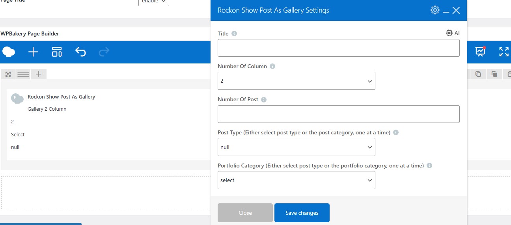This screenshot has height=225, width=511.
Task: Click the WPBakery Page Builder heading
Action: click(30, 33)
